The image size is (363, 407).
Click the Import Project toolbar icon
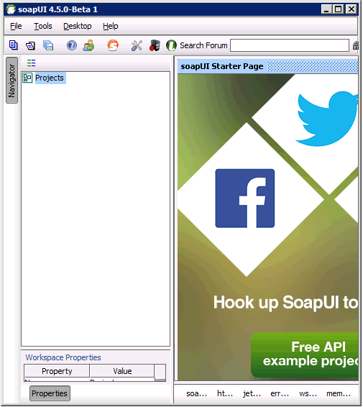pyautogui.click(x=30, y=46)
